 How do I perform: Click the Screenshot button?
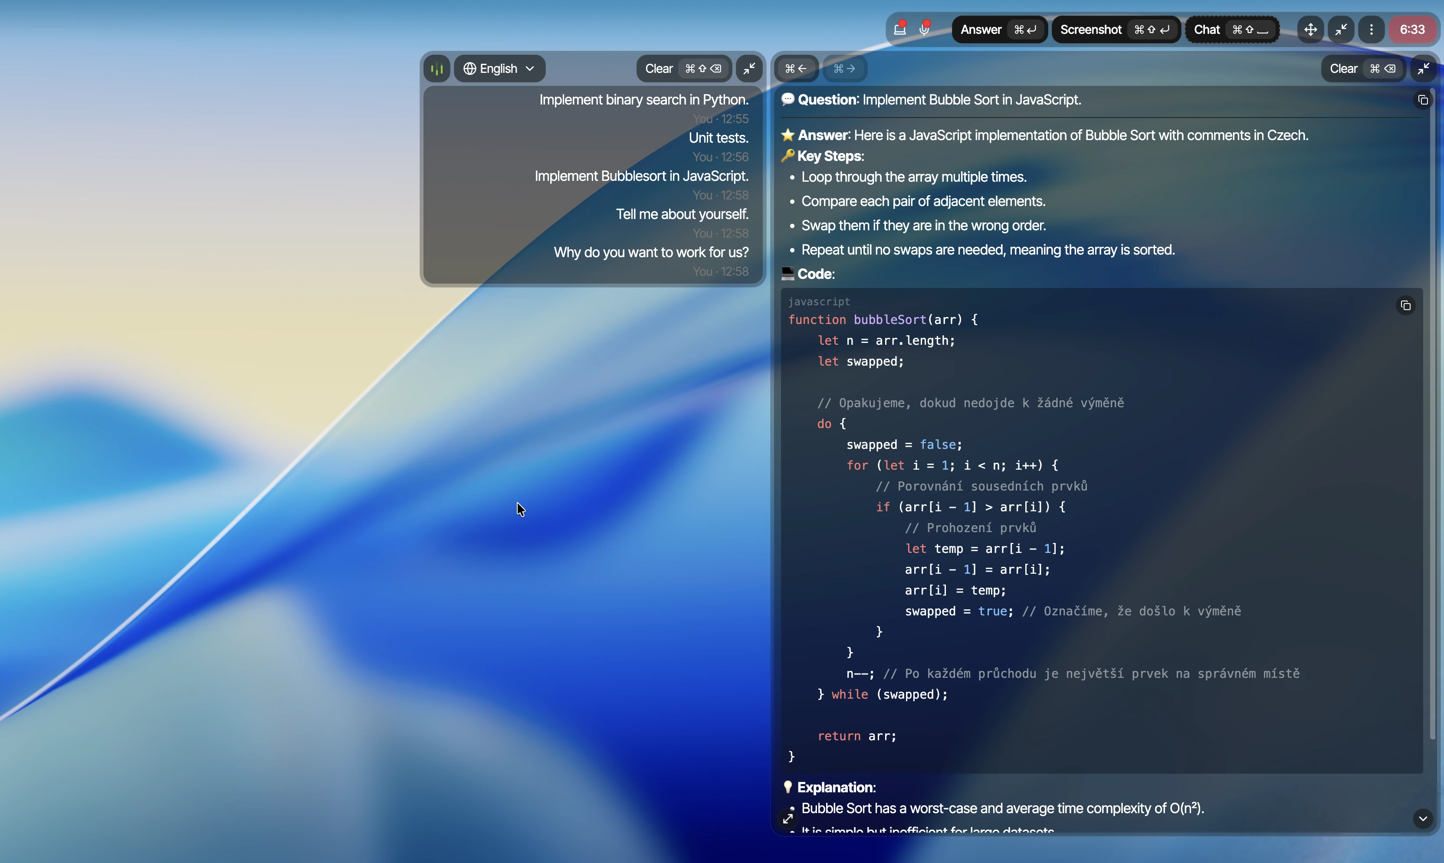point(1115,29)
